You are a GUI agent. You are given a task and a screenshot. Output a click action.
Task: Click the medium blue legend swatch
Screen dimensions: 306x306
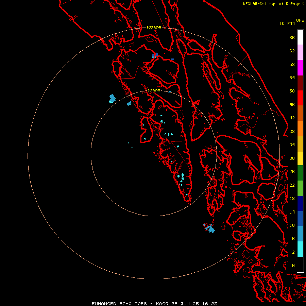[300, 219]
